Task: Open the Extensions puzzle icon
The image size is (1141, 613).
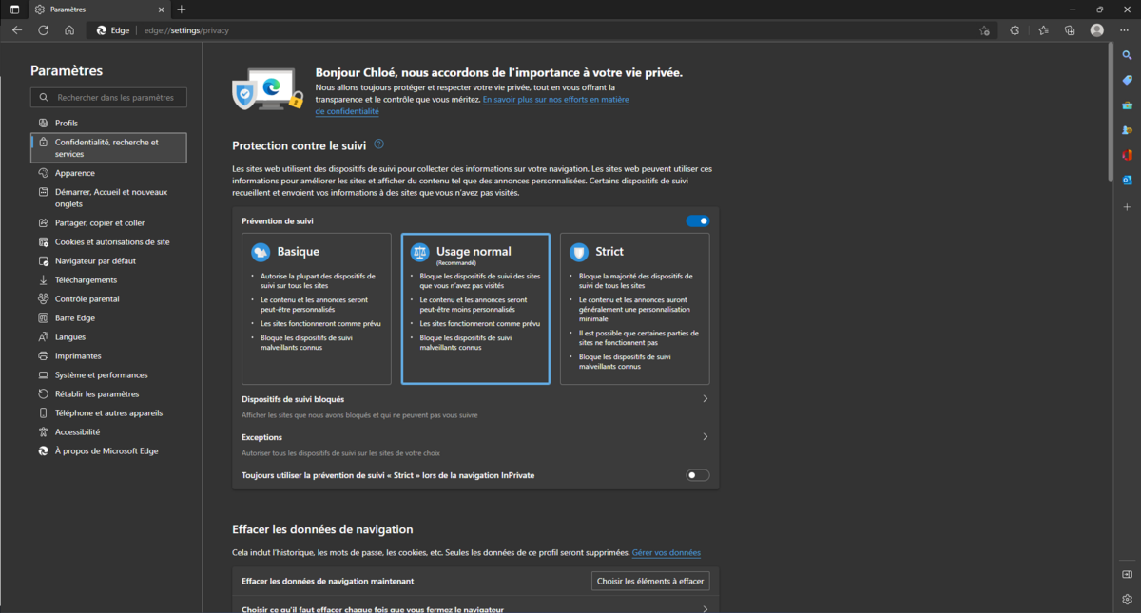Action: tap(1015, 30)
